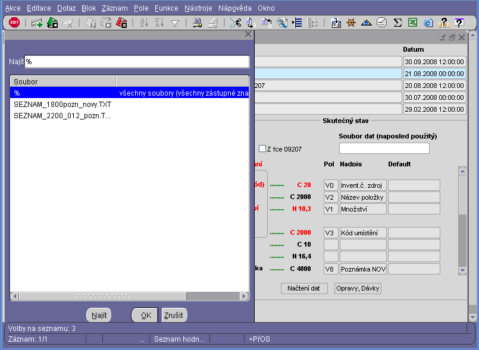Click the red EXIT stop-sign icon
The image size is (479, 350).
coord(14,23)
